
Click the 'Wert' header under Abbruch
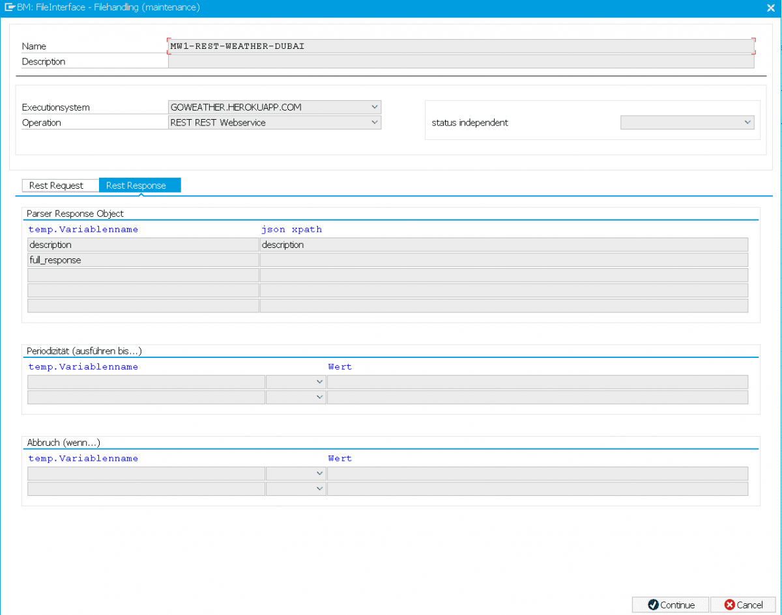click(340, 459)
